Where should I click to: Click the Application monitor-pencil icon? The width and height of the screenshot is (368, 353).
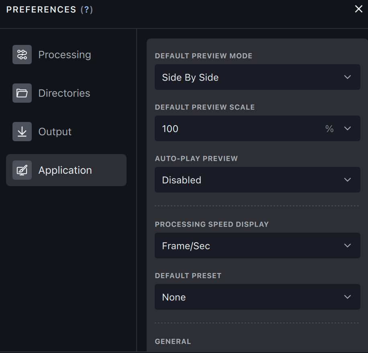[x=22, y=170]
